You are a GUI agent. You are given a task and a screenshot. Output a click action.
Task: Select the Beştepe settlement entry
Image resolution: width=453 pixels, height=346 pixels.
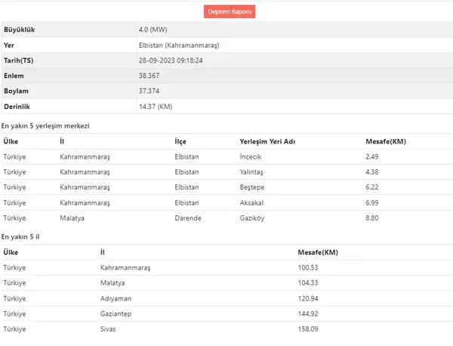click(253, 187)
